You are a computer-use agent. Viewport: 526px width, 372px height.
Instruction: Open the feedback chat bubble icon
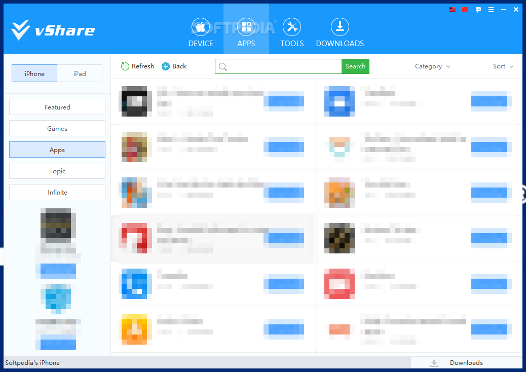point(478,10)
